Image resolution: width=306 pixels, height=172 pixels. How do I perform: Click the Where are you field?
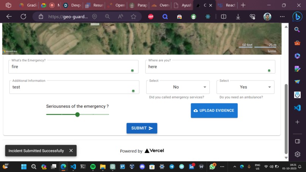click(x=210, y=67)
